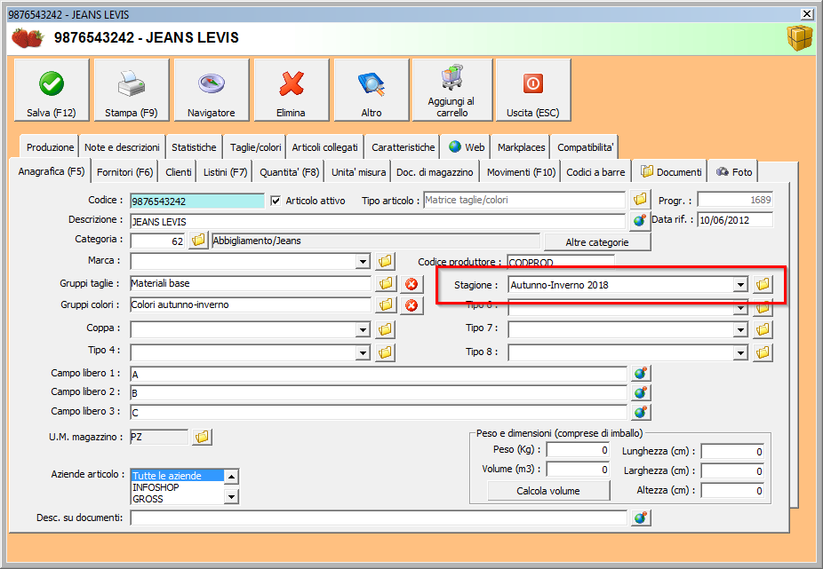Click globe icon beside Campo libero 2
Viewport: 823px width, 569px height.
click(640, 392)
